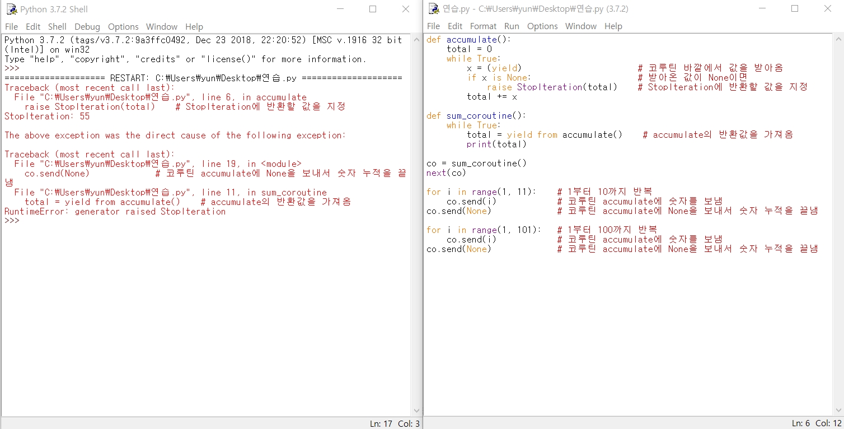The image size is (844, 429).
Task: Open the File menu in the Shell window
Action: pyautogui.click(x=11, y=26)
